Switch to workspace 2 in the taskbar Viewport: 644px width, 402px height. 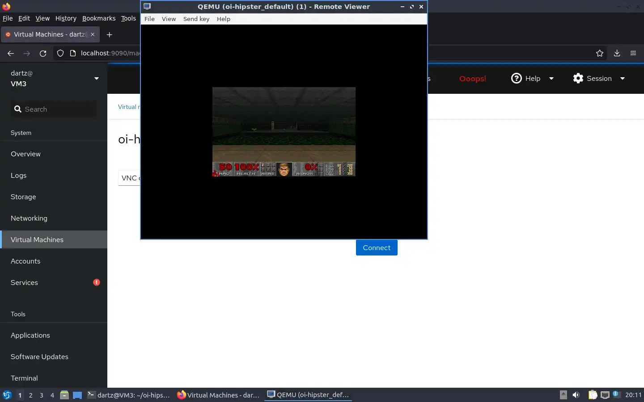click(30, 395)
